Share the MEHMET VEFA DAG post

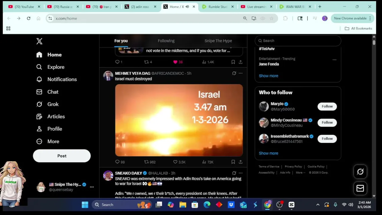pyautogui.click(x=241, y=162)
